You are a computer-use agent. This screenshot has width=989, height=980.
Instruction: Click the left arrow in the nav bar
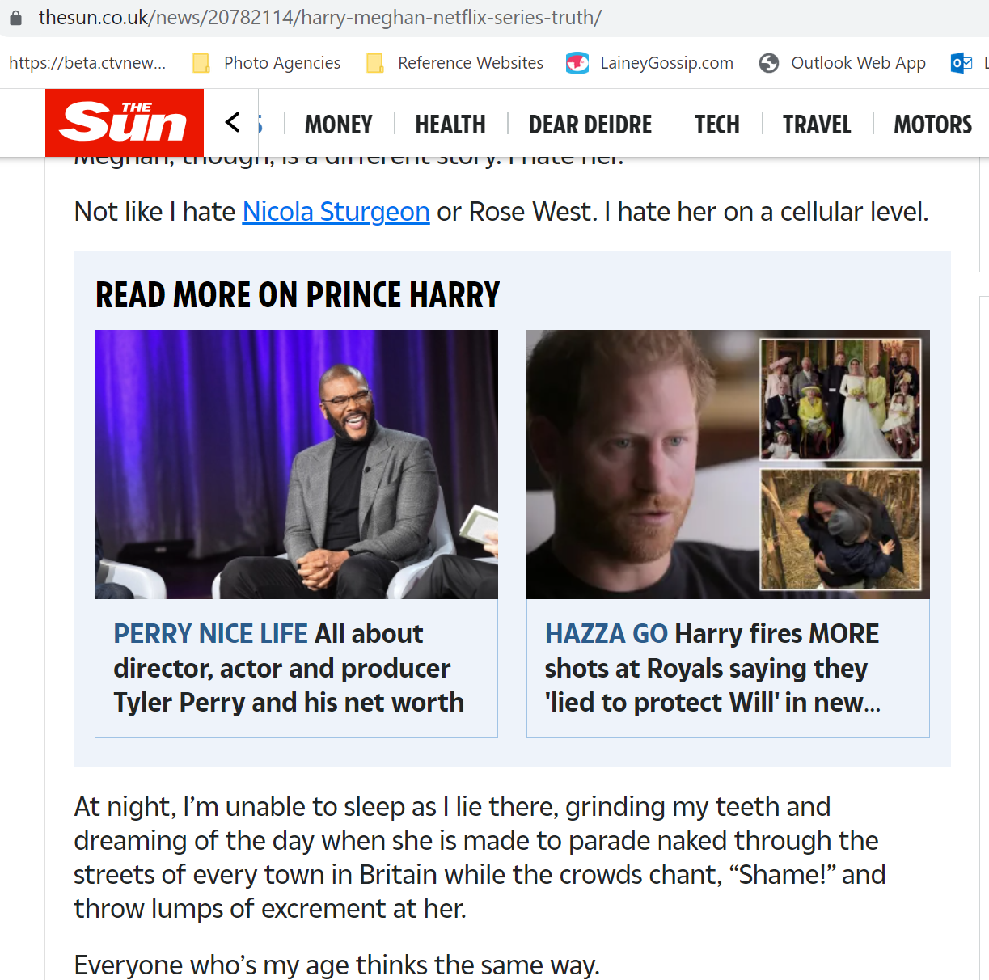(233, 123)
